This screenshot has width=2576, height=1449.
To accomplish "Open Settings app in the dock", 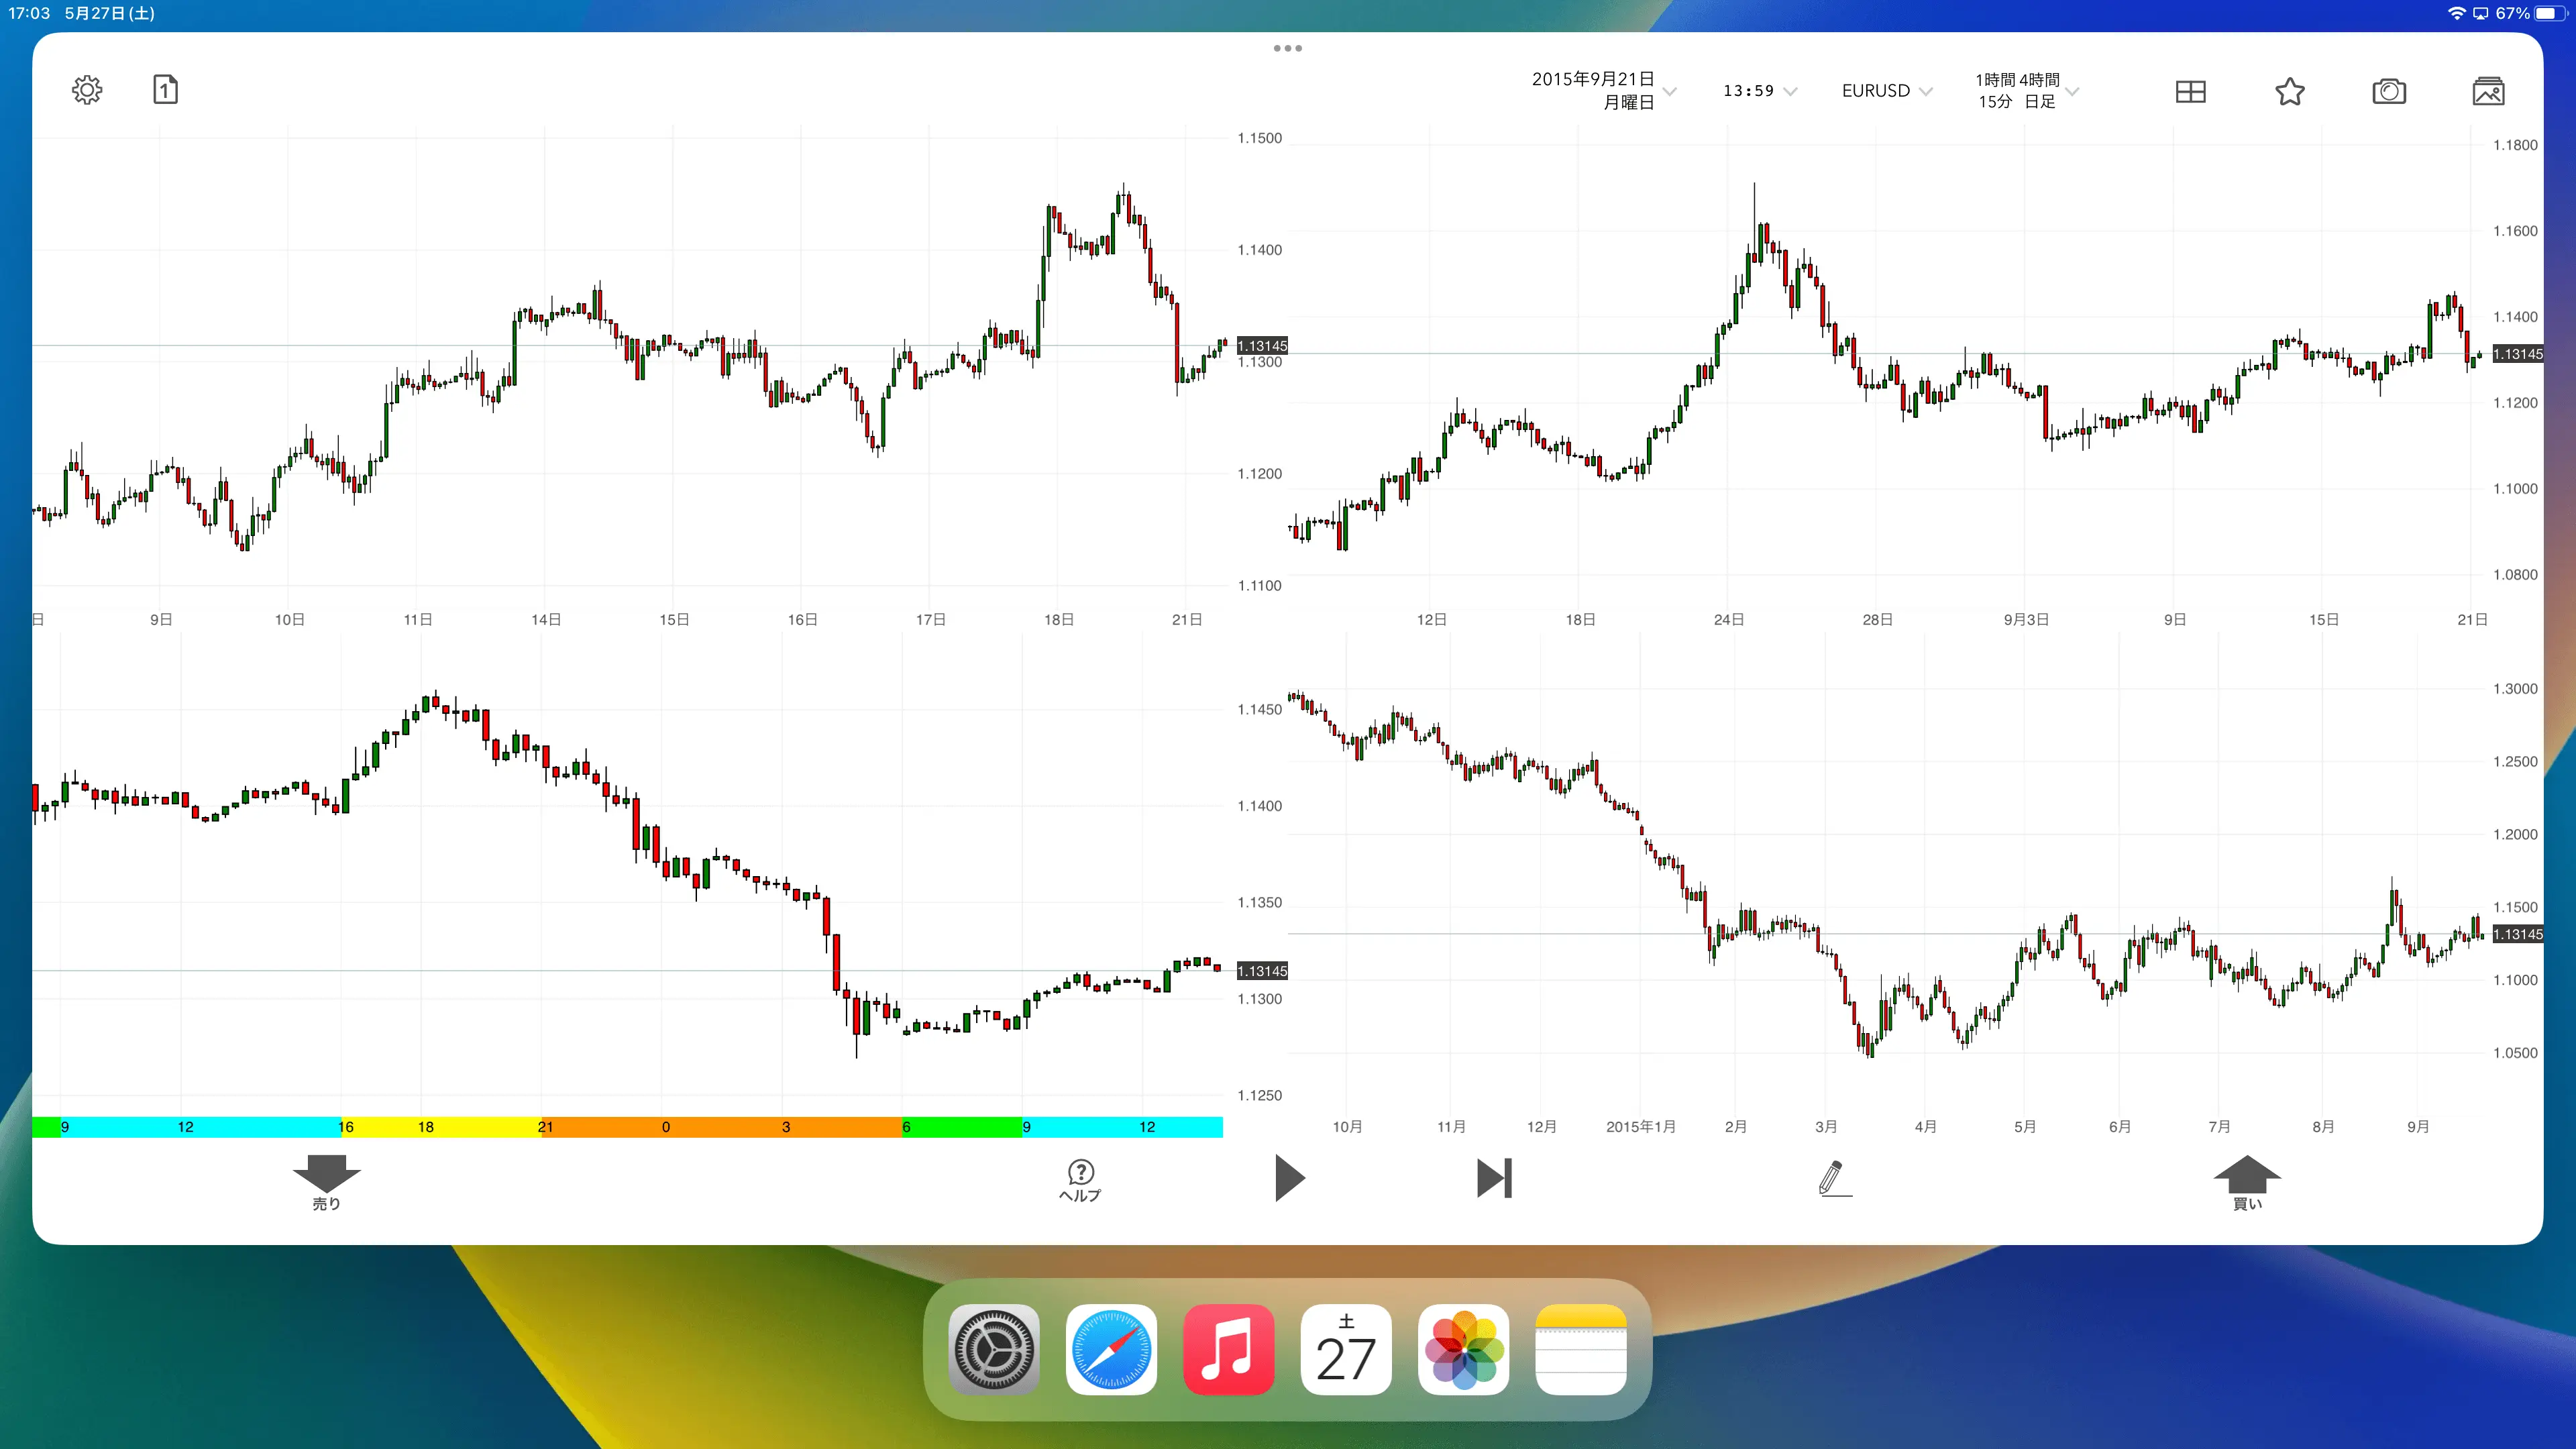I will [x=994, y=1349].
